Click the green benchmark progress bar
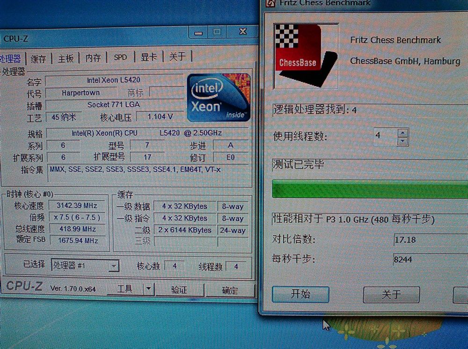468x349 pixels. [370, 189]
